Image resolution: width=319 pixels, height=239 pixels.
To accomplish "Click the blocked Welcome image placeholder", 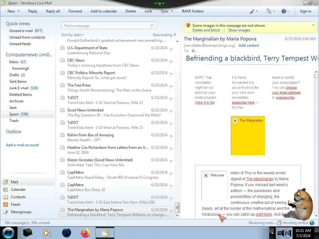I will [214, 185].
